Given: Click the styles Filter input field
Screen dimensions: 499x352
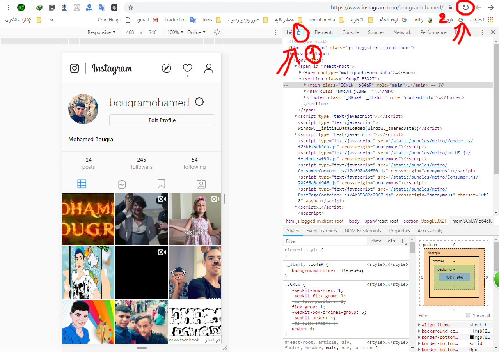Looking at the screenshot, I should click(x=325, y=241).
